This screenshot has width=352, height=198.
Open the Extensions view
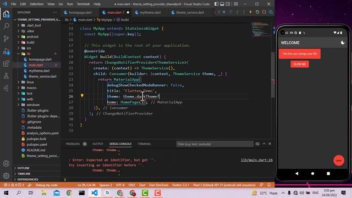[x=6, y=64]
